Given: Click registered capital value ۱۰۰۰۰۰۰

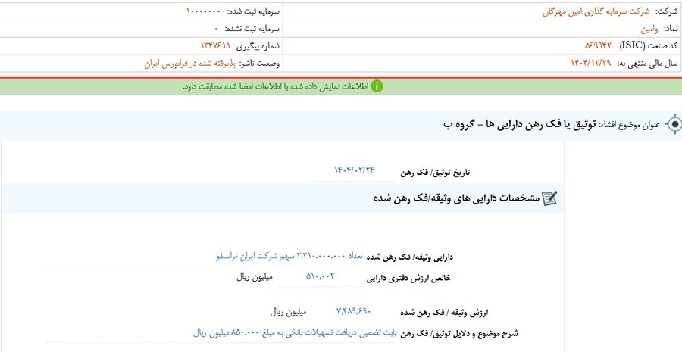Looking at the screenshot, I should (x=204, y=11).
